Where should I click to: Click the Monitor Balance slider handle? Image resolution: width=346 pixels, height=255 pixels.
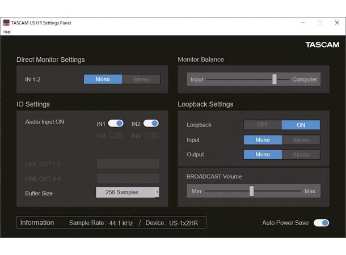tap(275, 79)
